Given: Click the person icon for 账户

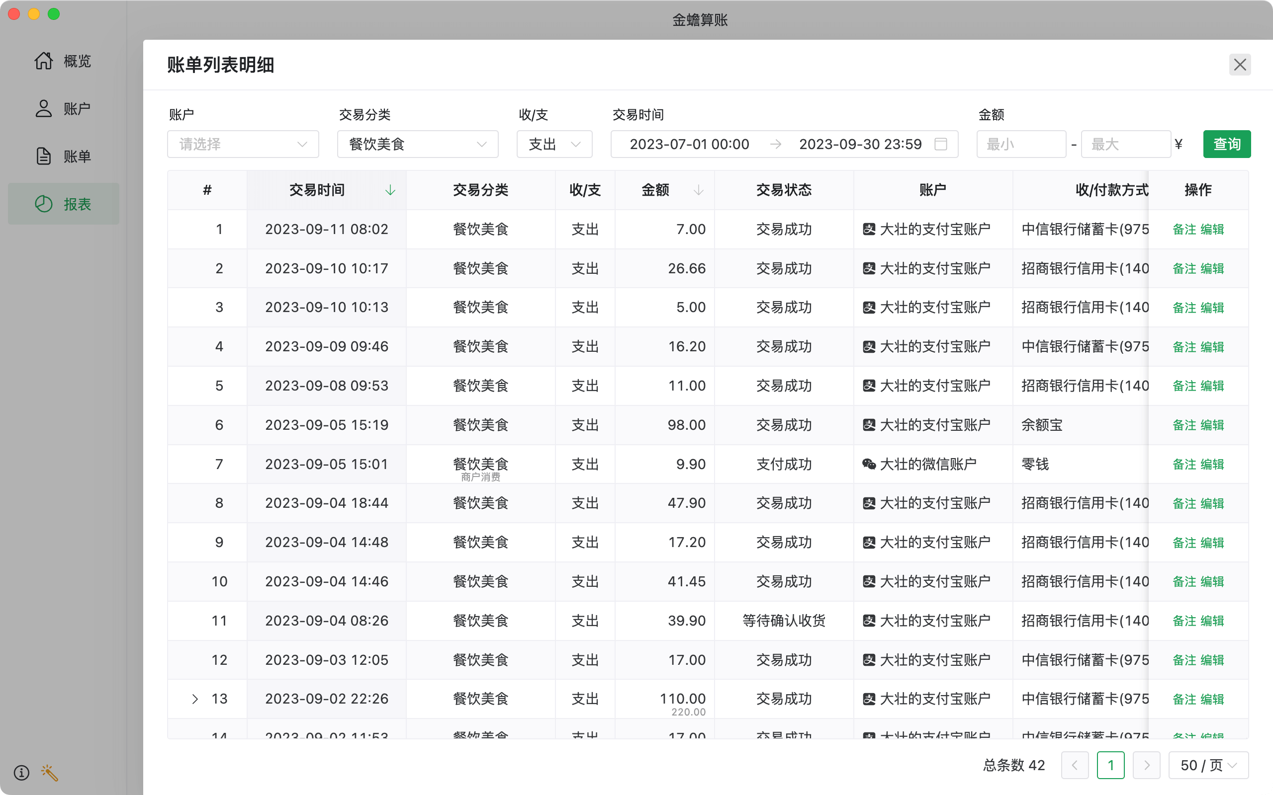Looking at the screenshot, I should 44,109.
